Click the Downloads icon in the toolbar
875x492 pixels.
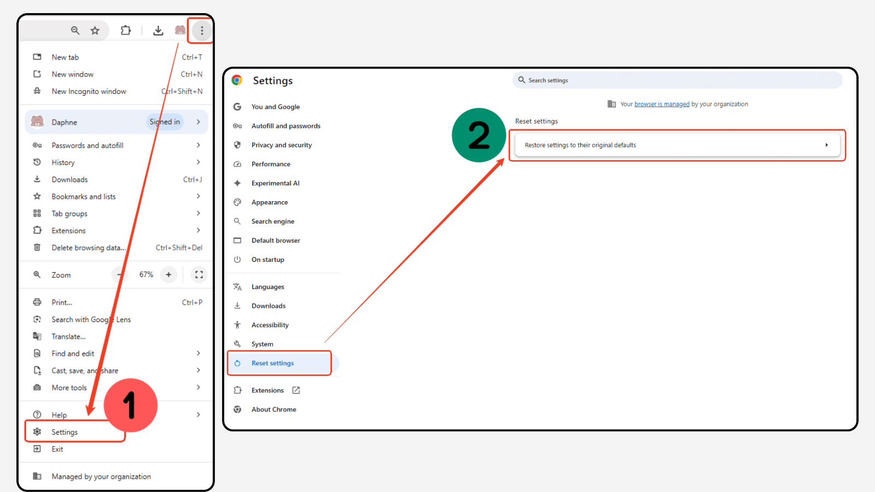158,31
